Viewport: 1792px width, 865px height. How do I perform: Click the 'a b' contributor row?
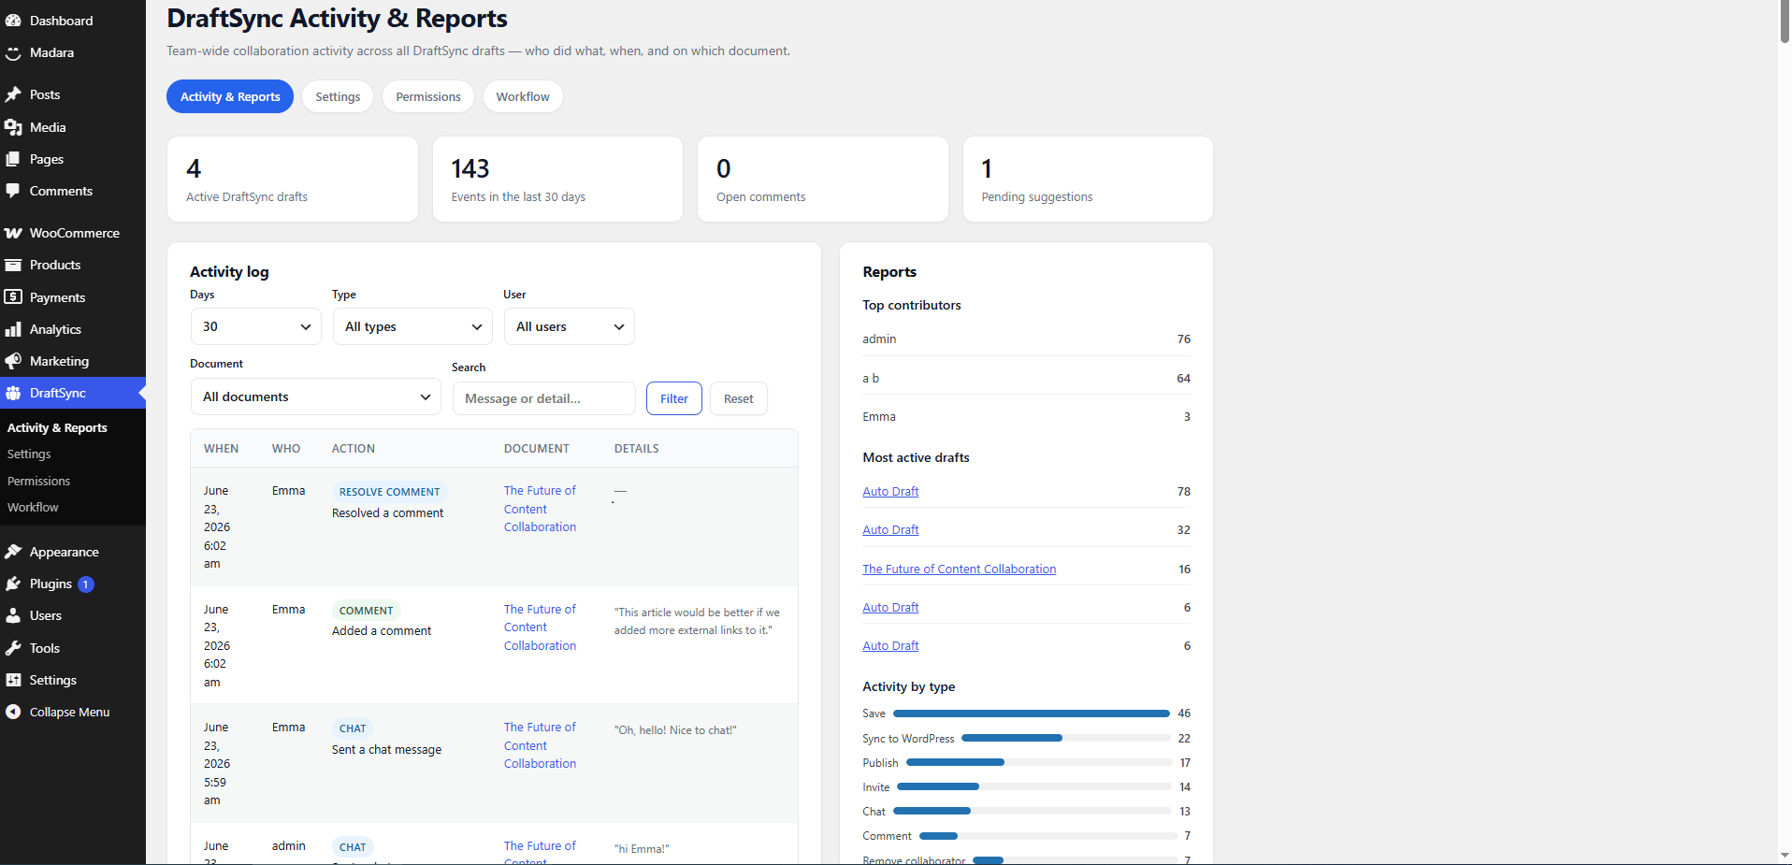[1026, 378]
